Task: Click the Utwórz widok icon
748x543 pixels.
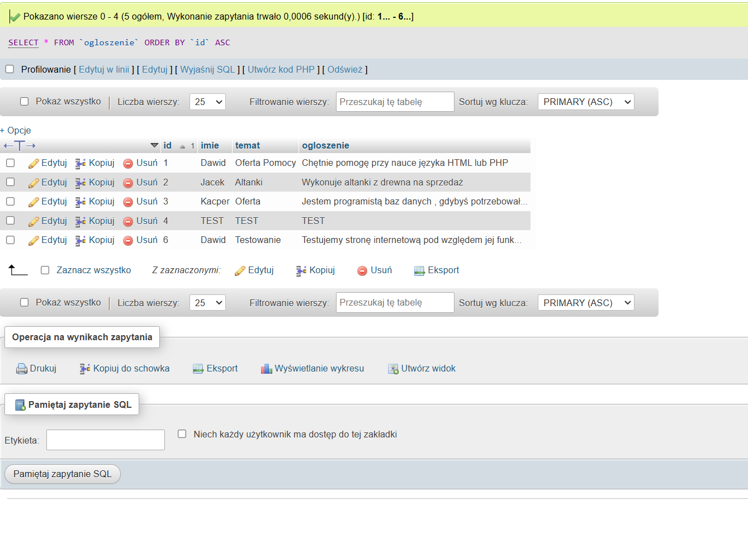Action: point(394,369)
